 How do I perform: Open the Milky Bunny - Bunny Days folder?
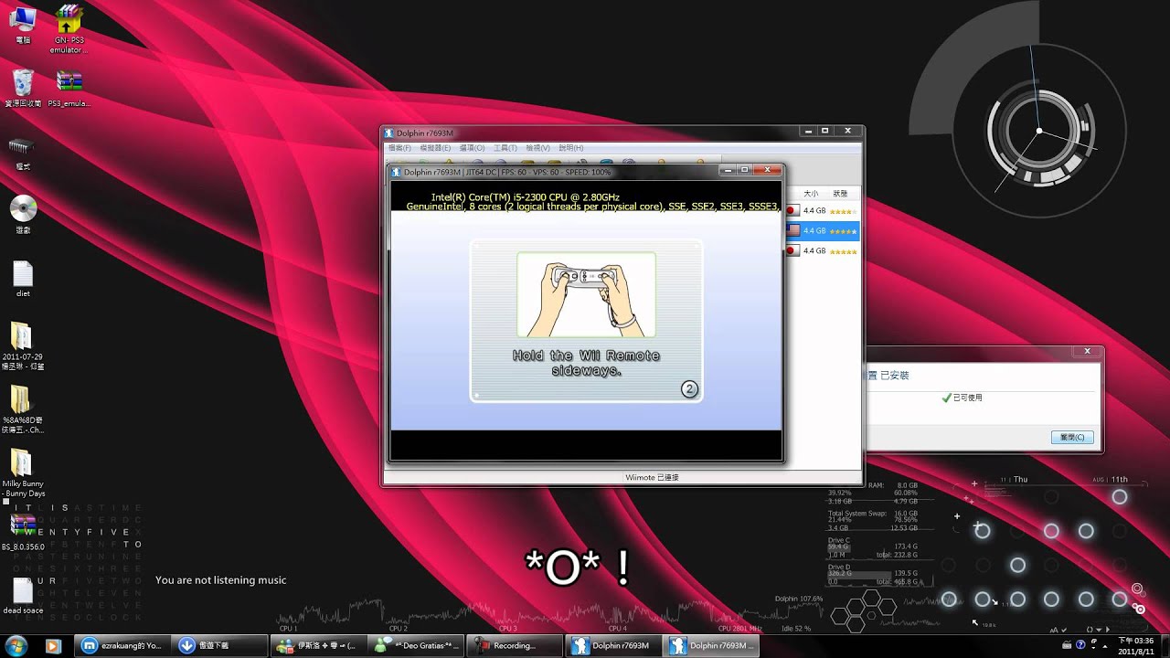[x=23, y=472]
